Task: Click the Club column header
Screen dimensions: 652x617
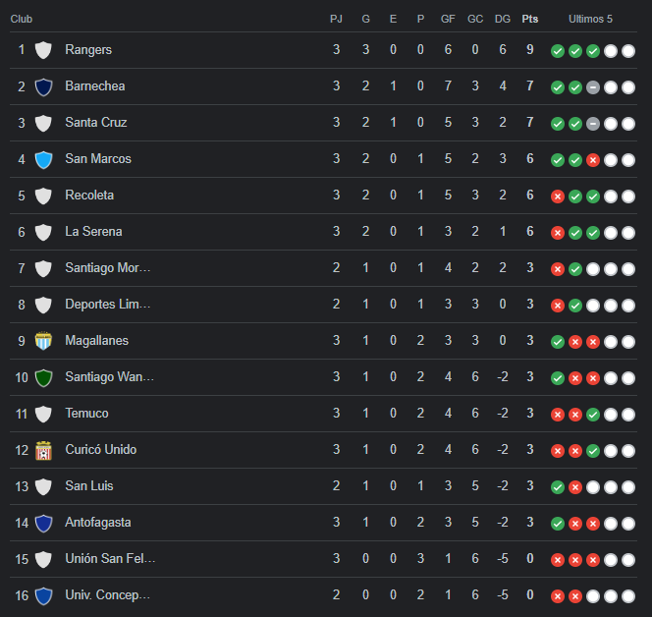Action: (22, 19)
